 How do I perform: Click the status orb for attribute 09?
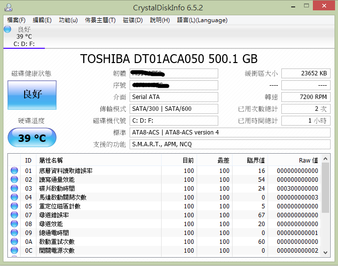click(x=14, y=233)
